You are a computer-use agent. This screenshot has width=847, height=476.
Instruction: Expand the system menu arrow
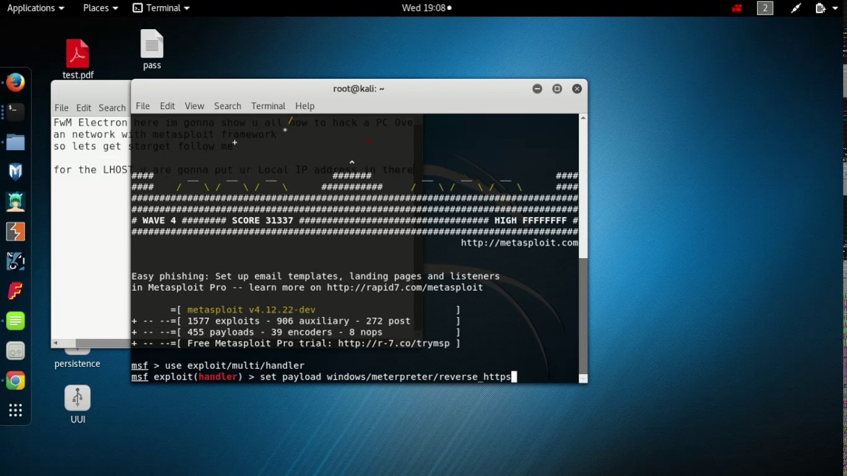pyautogui.click(x=835, y=8)
